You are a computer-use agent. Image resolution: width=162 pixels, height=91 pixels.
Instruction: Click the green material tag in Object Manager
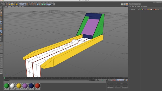tap(141, 9)
